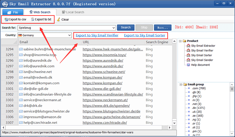This screenshot has width=235, height=137.
Task: Click Export to Sky Email Sorter link
Action: coord(145,35)
